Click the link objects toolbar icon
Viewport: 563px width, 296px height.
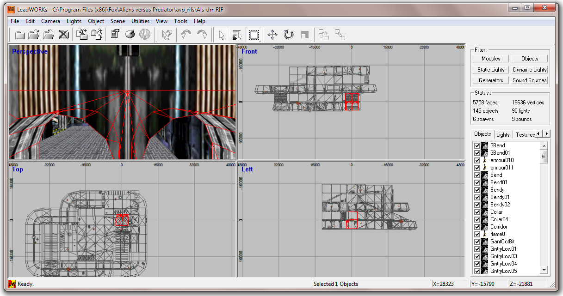pos(324,35)
